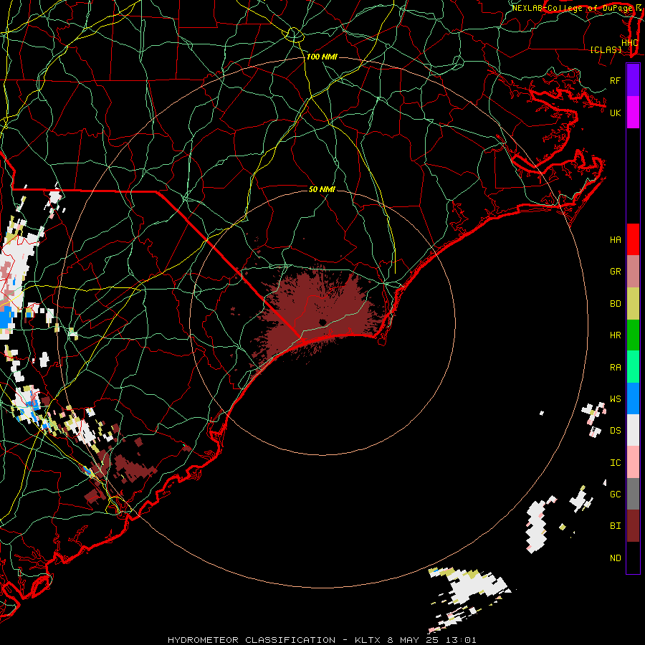Click the HHC product code text
Screen dimensions: 645x645
(629, 43)
